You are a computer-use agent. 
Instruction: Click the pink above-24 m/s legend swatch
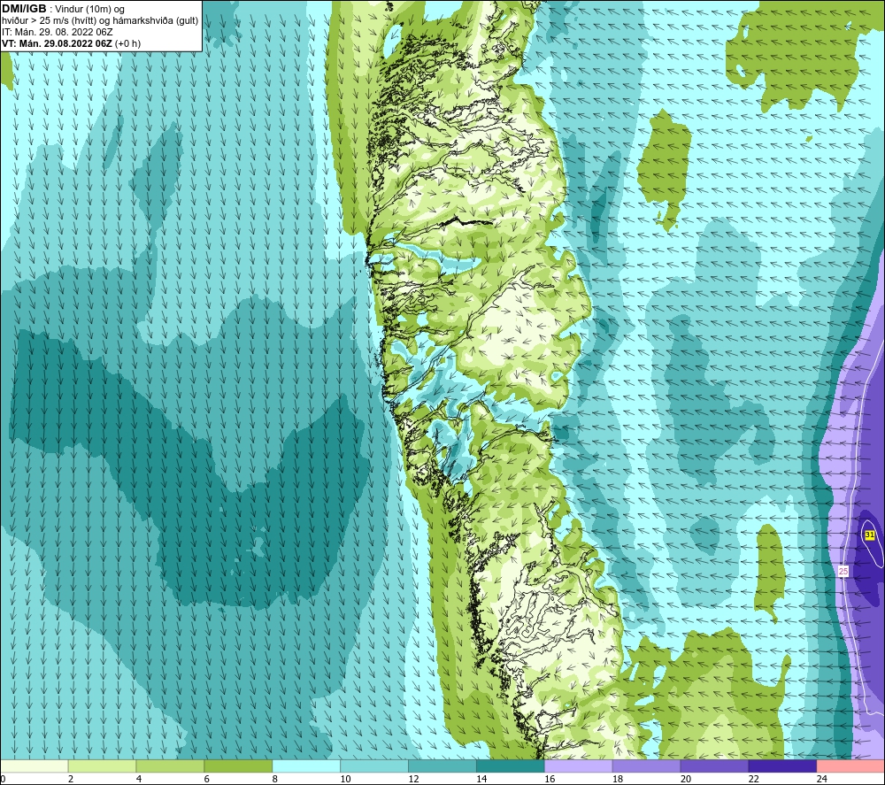click(x=850, y=766)
